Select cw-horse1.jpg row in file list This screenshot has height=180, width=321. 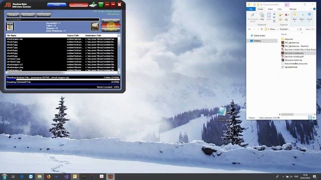click(62, 59)
